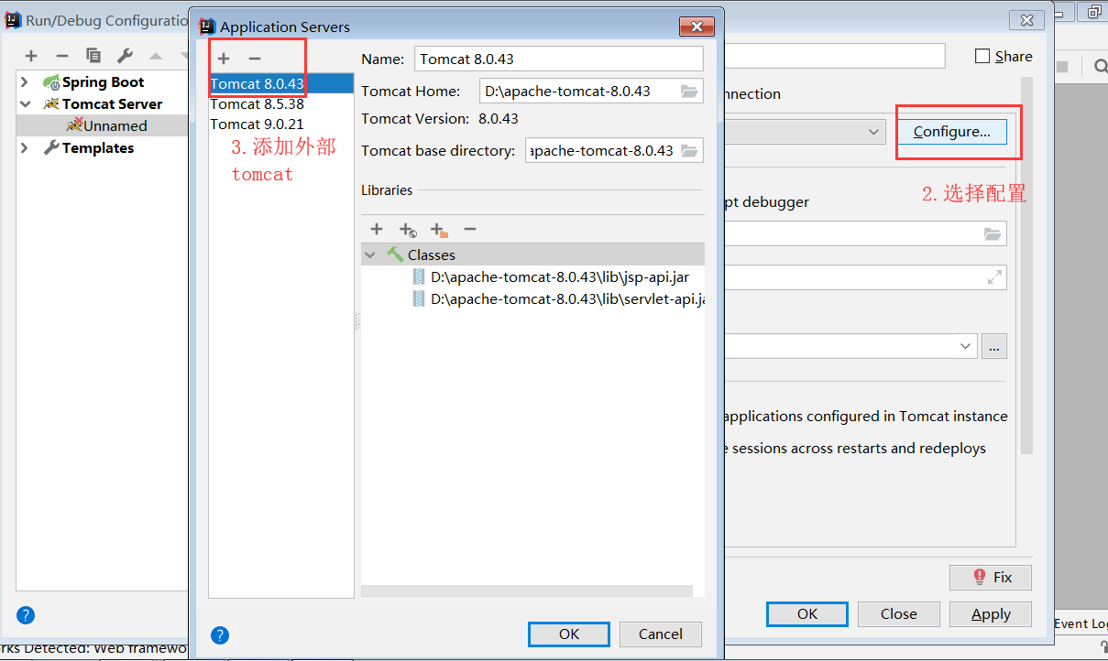Open the Event Log in status bar
This screenshot has width=1108, height=661.
1081,623
